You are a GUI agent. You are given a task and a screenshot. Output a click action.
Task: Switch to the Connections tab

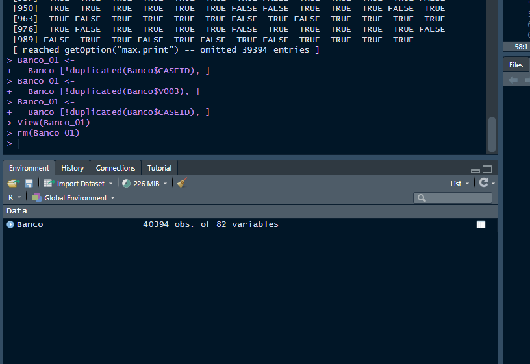pos(116,168)
